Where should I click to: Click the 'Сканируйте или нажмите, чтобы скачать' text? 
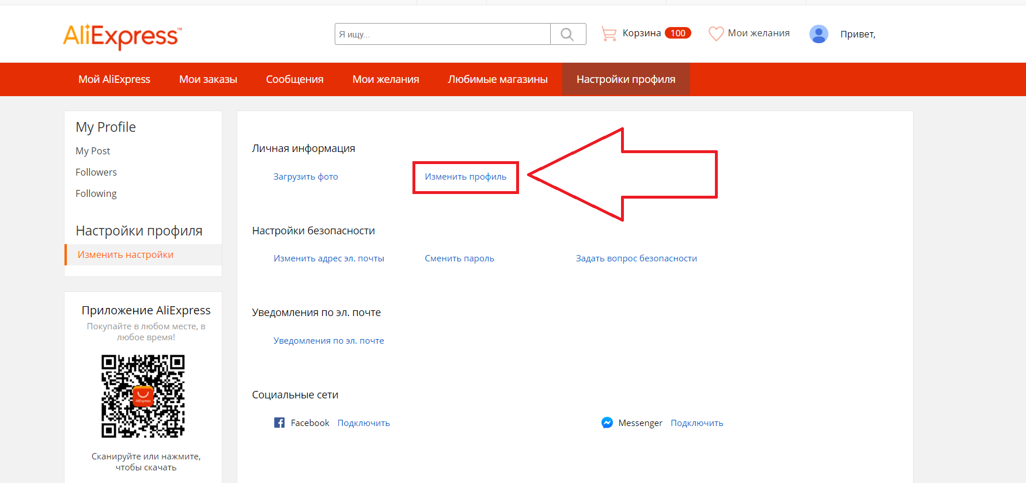click(x=146, y=462)
